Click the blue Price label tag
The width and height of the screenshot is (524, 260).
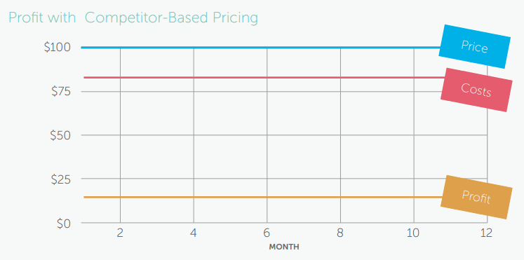474,47
